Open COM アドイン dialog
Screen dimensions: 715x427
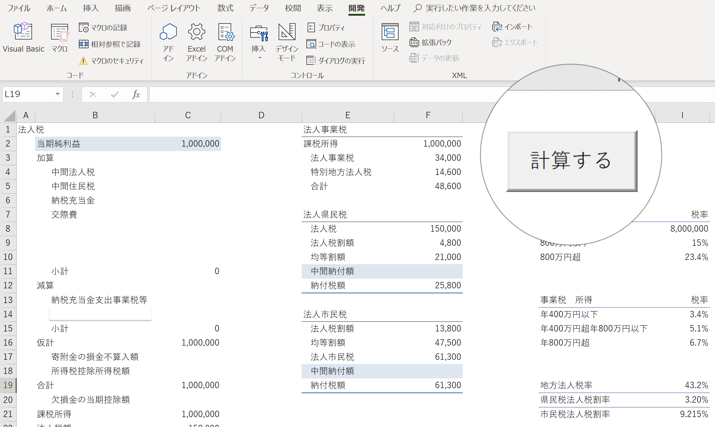[225, 42]
